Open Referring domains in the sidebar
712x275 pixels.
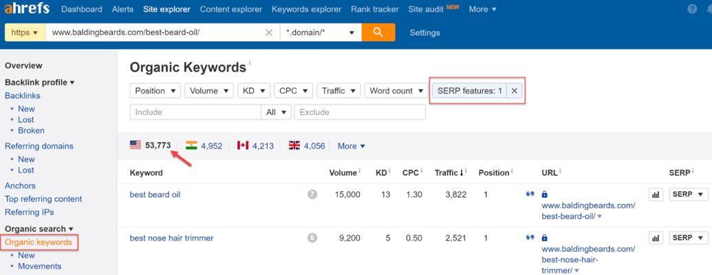click(x=39, y=146)
